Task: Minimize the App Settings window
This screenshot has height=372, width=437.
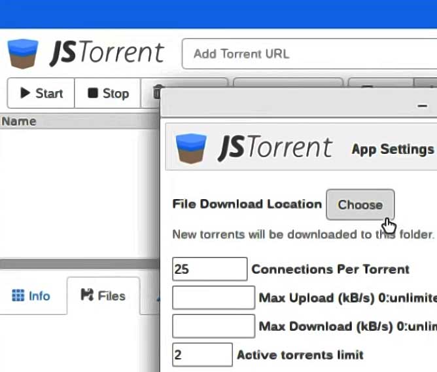Action: tap(422, 105)
